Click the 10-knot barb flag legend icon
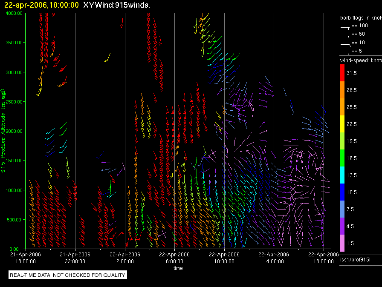Image resolution: width=382 pixels, height=287 pixels. (346, 45)
